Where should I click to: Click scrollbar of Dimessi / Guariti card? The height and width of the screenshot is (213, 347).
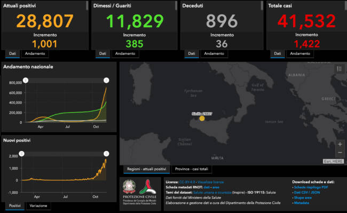point(176,5)
